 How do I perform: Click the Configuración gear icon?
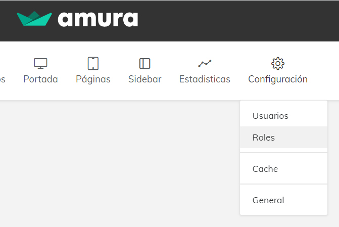coord(278,63)
